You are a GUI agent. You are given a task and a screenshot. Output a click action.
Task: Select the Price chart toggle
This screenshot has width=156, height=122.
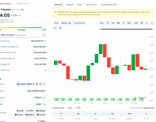56,23
